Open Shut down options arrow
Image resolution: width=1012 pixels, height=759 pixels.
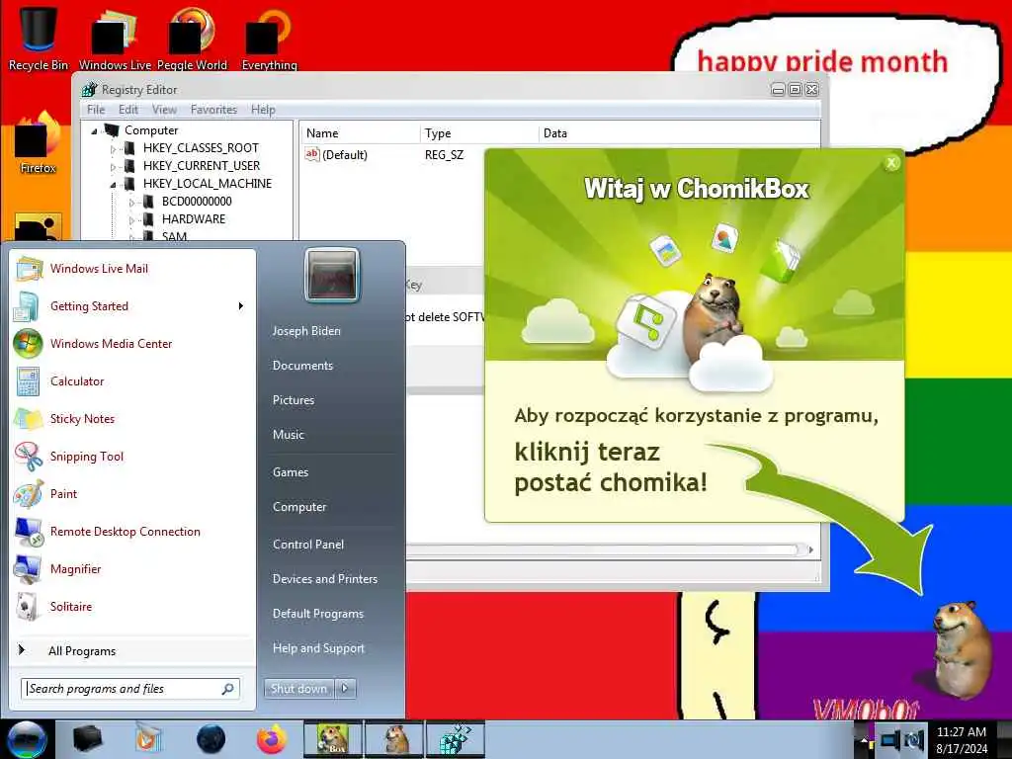click(345, 689)
